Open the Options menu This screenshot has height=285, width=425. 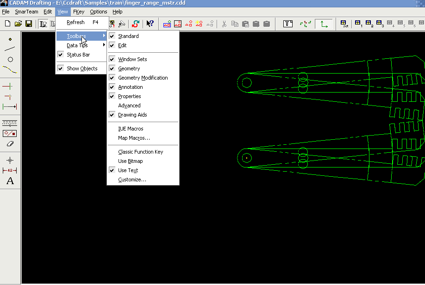point(99,12)
